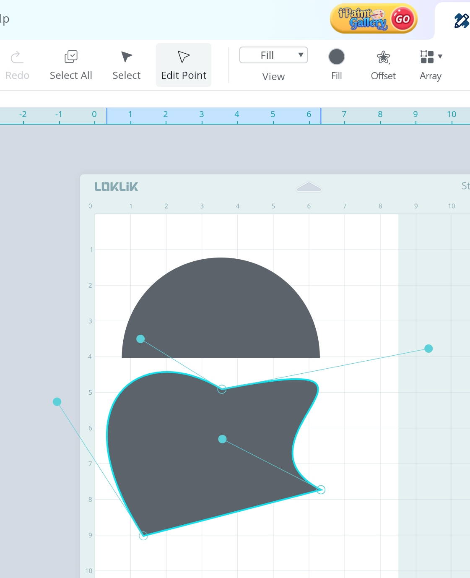Click the far-left bezier handle on gray area
This screenshot has height=578, width=470.
[x=57, y=402]
